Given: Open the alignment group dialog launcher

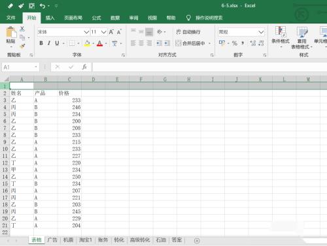Looking at the screenshot, I should click(212, 55).
